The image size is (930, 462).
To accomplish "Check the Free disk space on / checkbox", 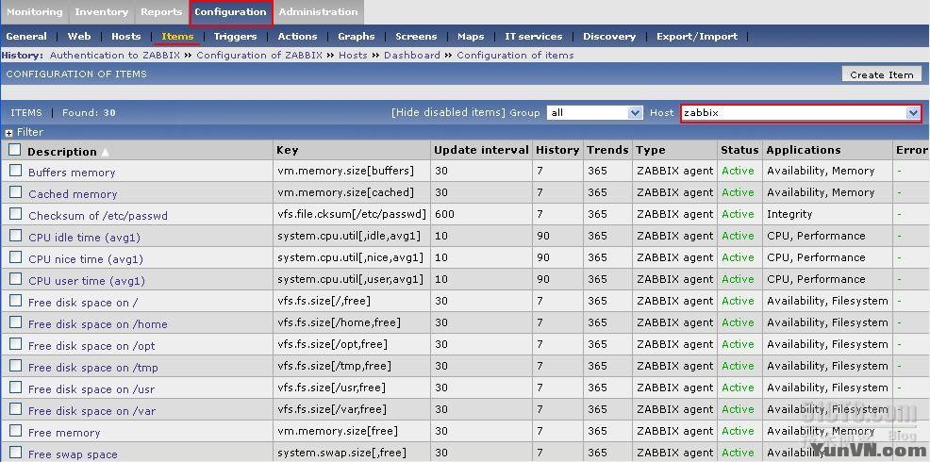I will [15, 301].
